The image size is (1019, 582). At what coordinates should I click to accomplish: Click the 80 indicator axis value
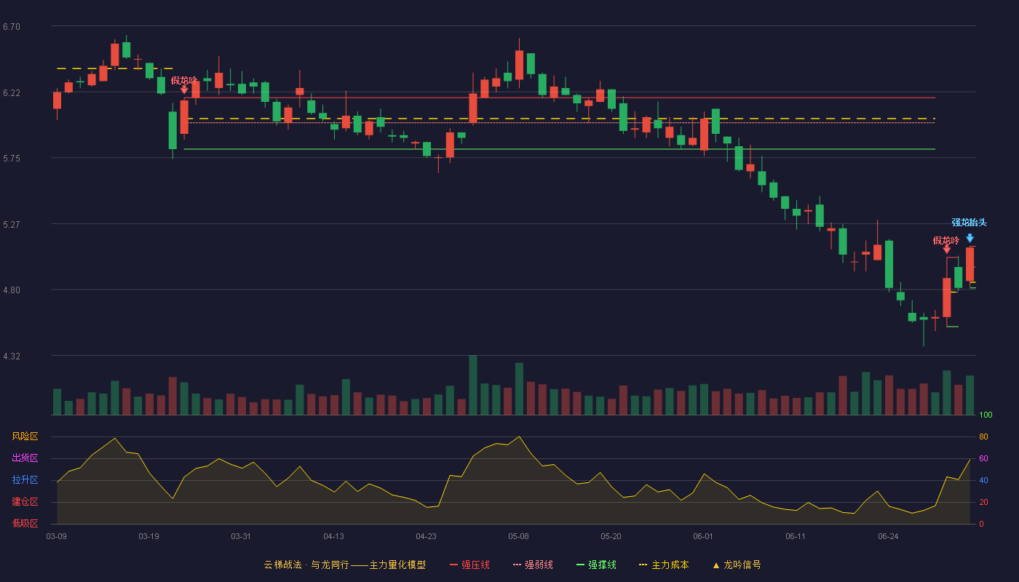coord(983,436)
